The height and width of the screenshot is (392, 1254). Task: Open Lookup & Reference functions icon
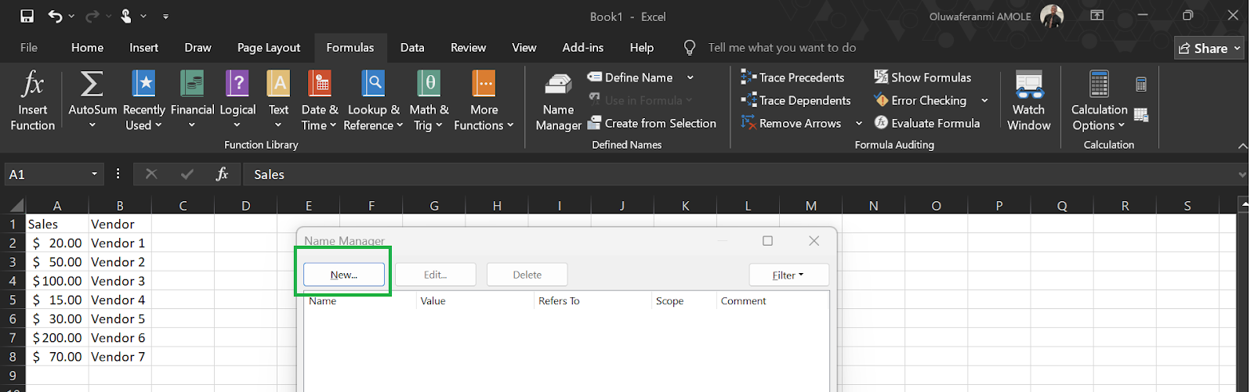pyautogui.click(x=373, y=83)
